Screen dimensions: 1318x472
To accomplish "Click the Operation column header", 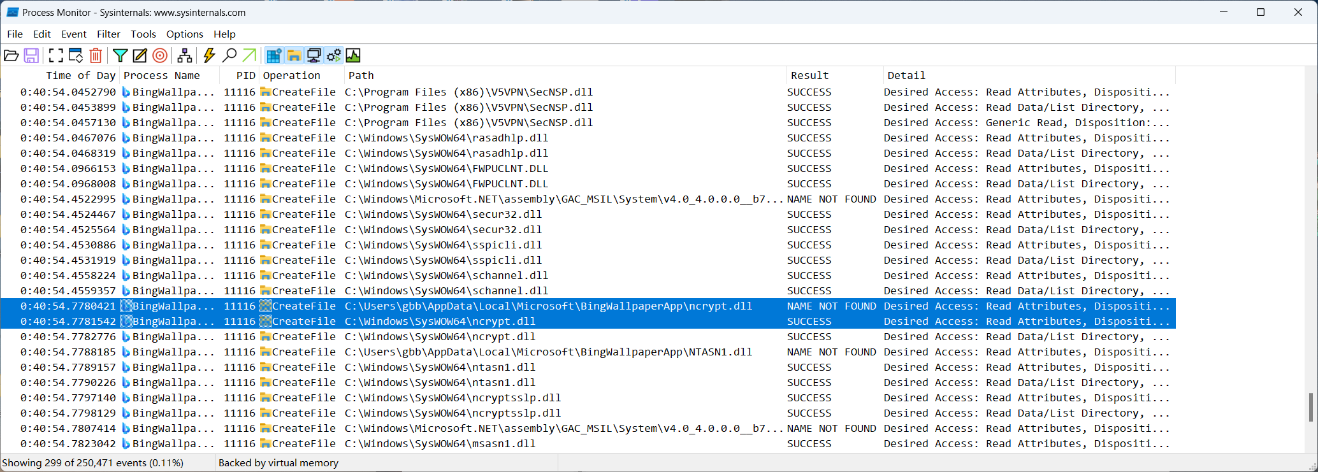I will click(x=301, y=75).
